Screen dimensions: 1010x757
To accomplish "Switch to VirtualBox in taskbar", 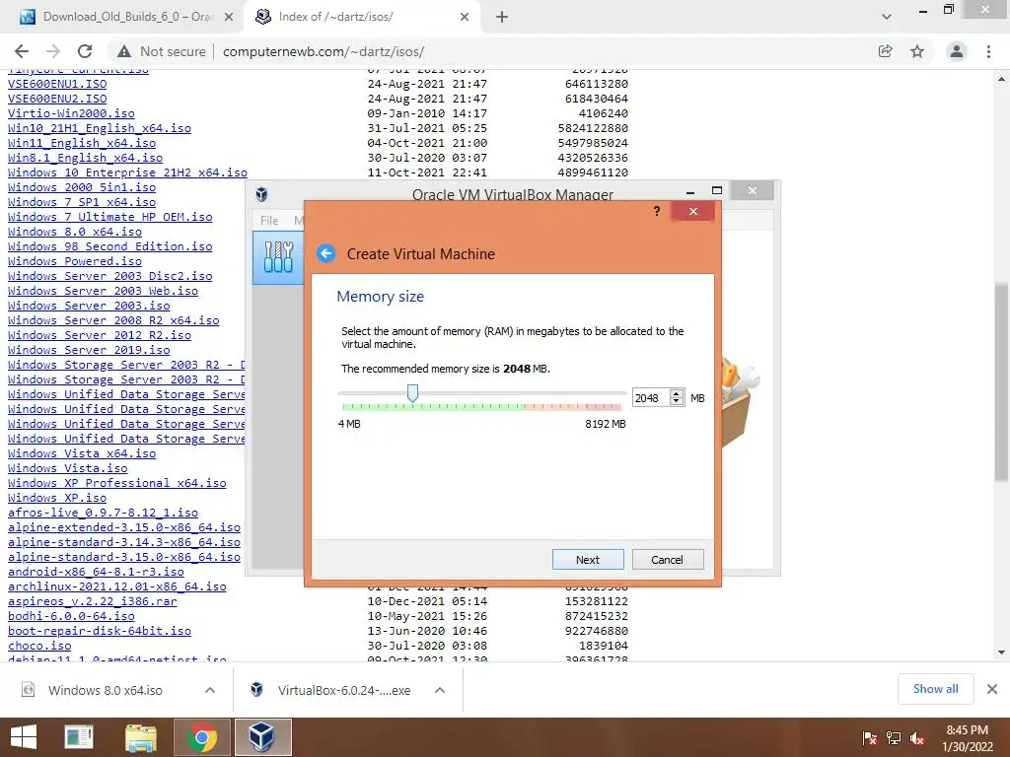I will pyautogui.click(x=262, y=737).
